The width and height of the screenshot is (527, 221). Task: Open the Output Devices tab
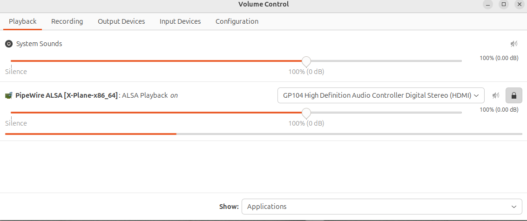(x=122, y=21)
